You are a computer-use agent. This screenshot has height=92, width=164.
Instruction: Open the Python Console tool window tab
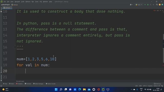50,84
